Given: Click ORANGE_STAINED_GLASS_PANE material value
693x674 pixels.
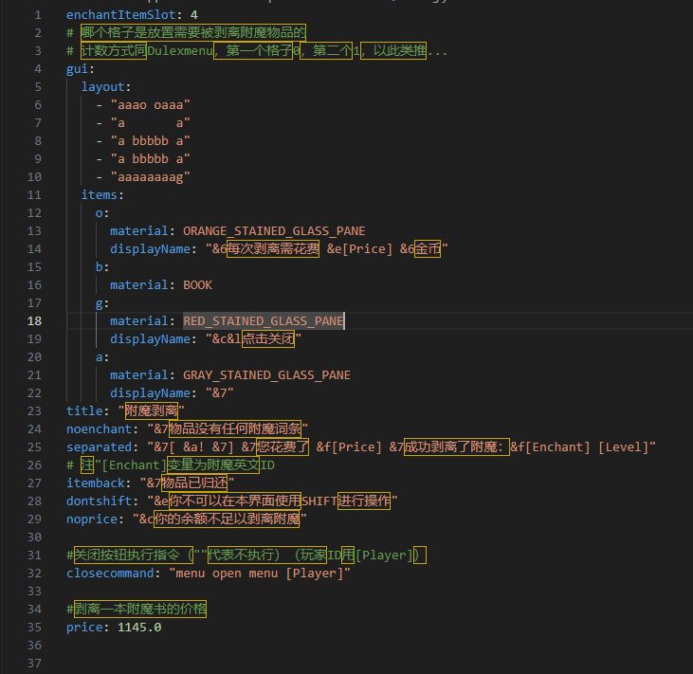Looking at the screenshot, I should (274, 231).
